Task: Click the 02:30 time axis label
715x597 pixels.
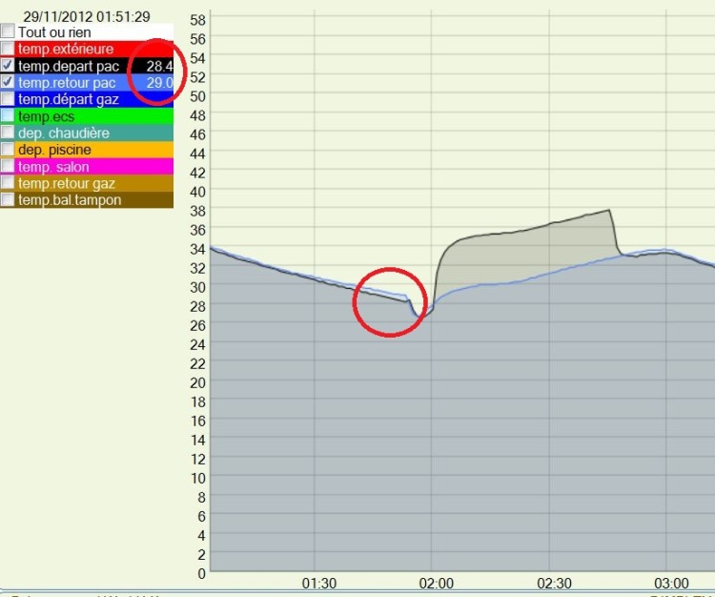Action: (x=554, y=584)
